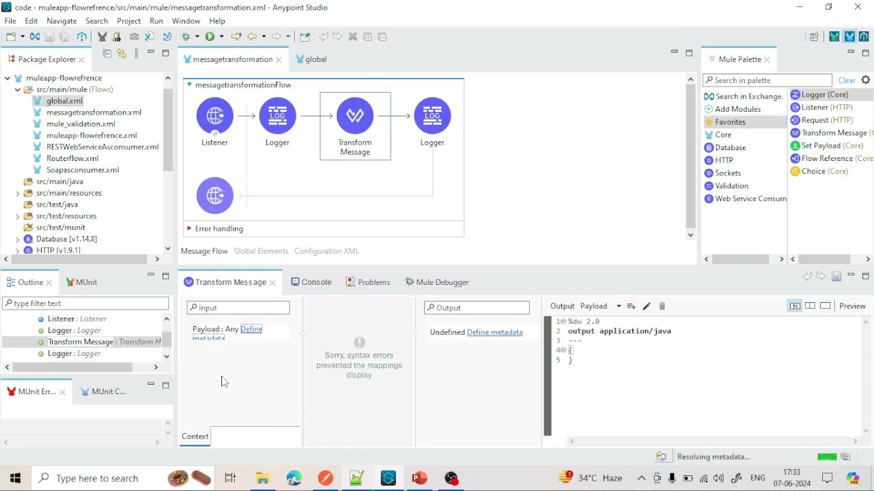Click Add new target icon

(x=632, y=306)
